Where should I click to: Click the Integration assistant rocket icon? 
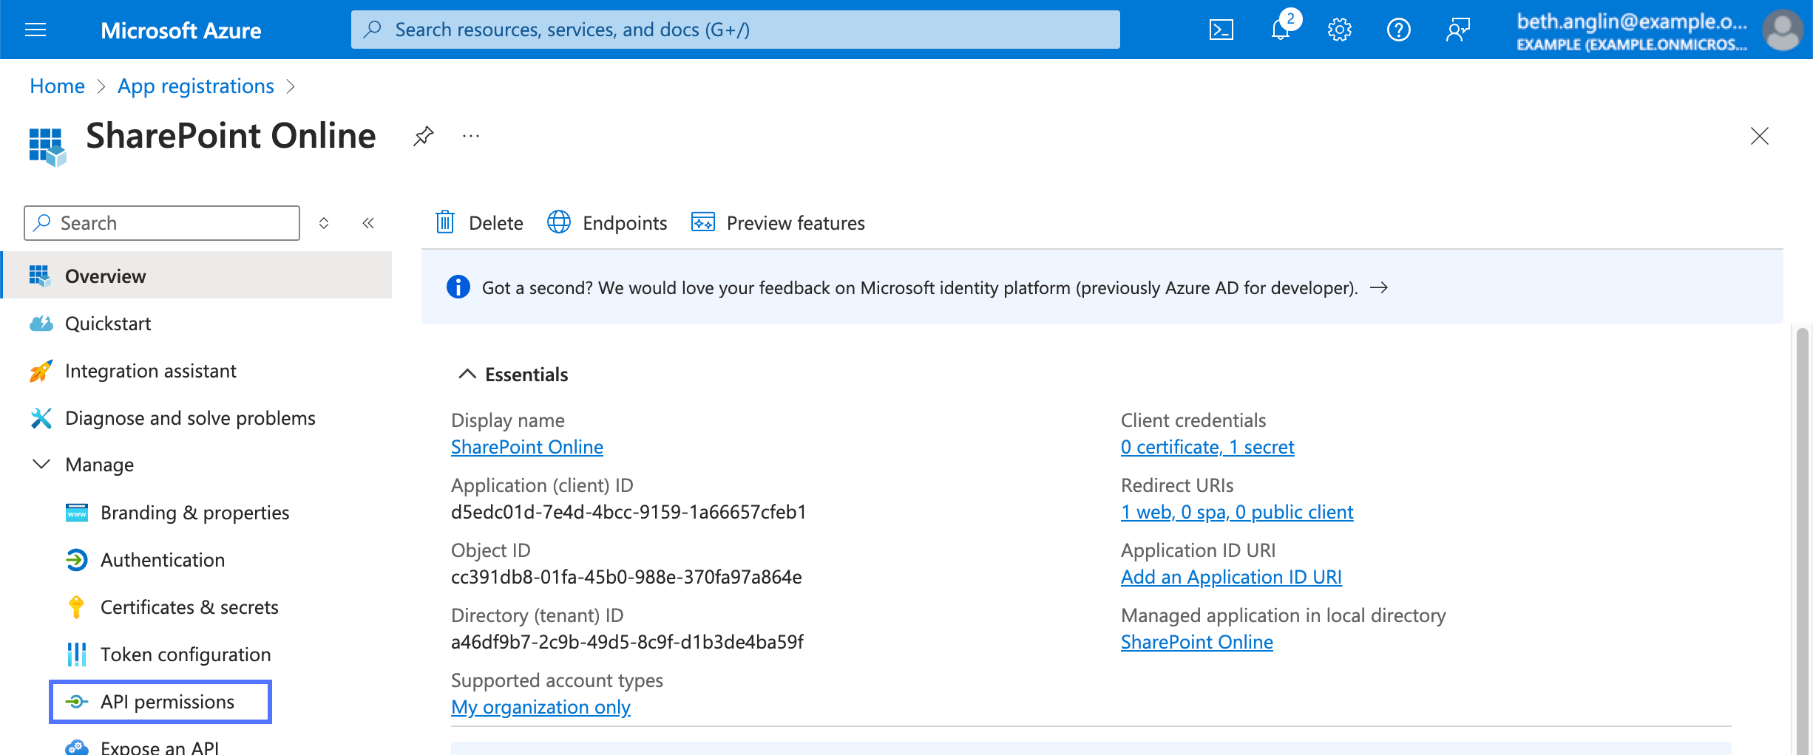point(41,371)
